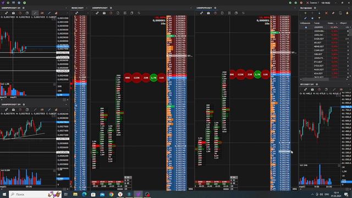Open settings gear of top-left 1000PEPEUSDT tab
Screen dimensions: 352x198
pos(23,8)
